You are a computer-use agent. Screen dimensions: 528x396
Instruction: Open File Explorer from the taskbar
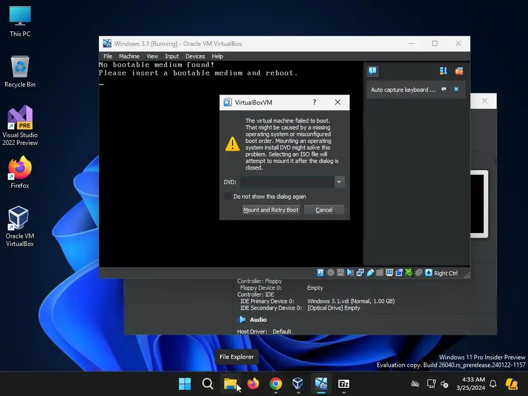[230, 384]
